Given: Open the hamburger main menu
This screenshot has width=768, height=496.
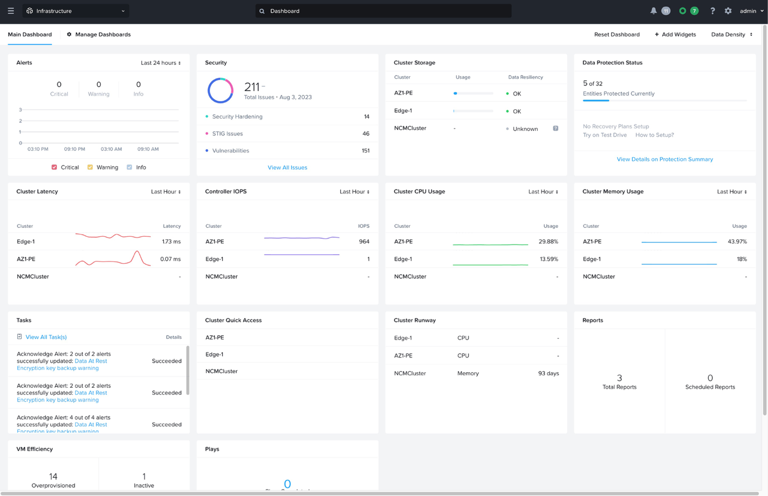Looking at the screenshot, I should [11, 11].
